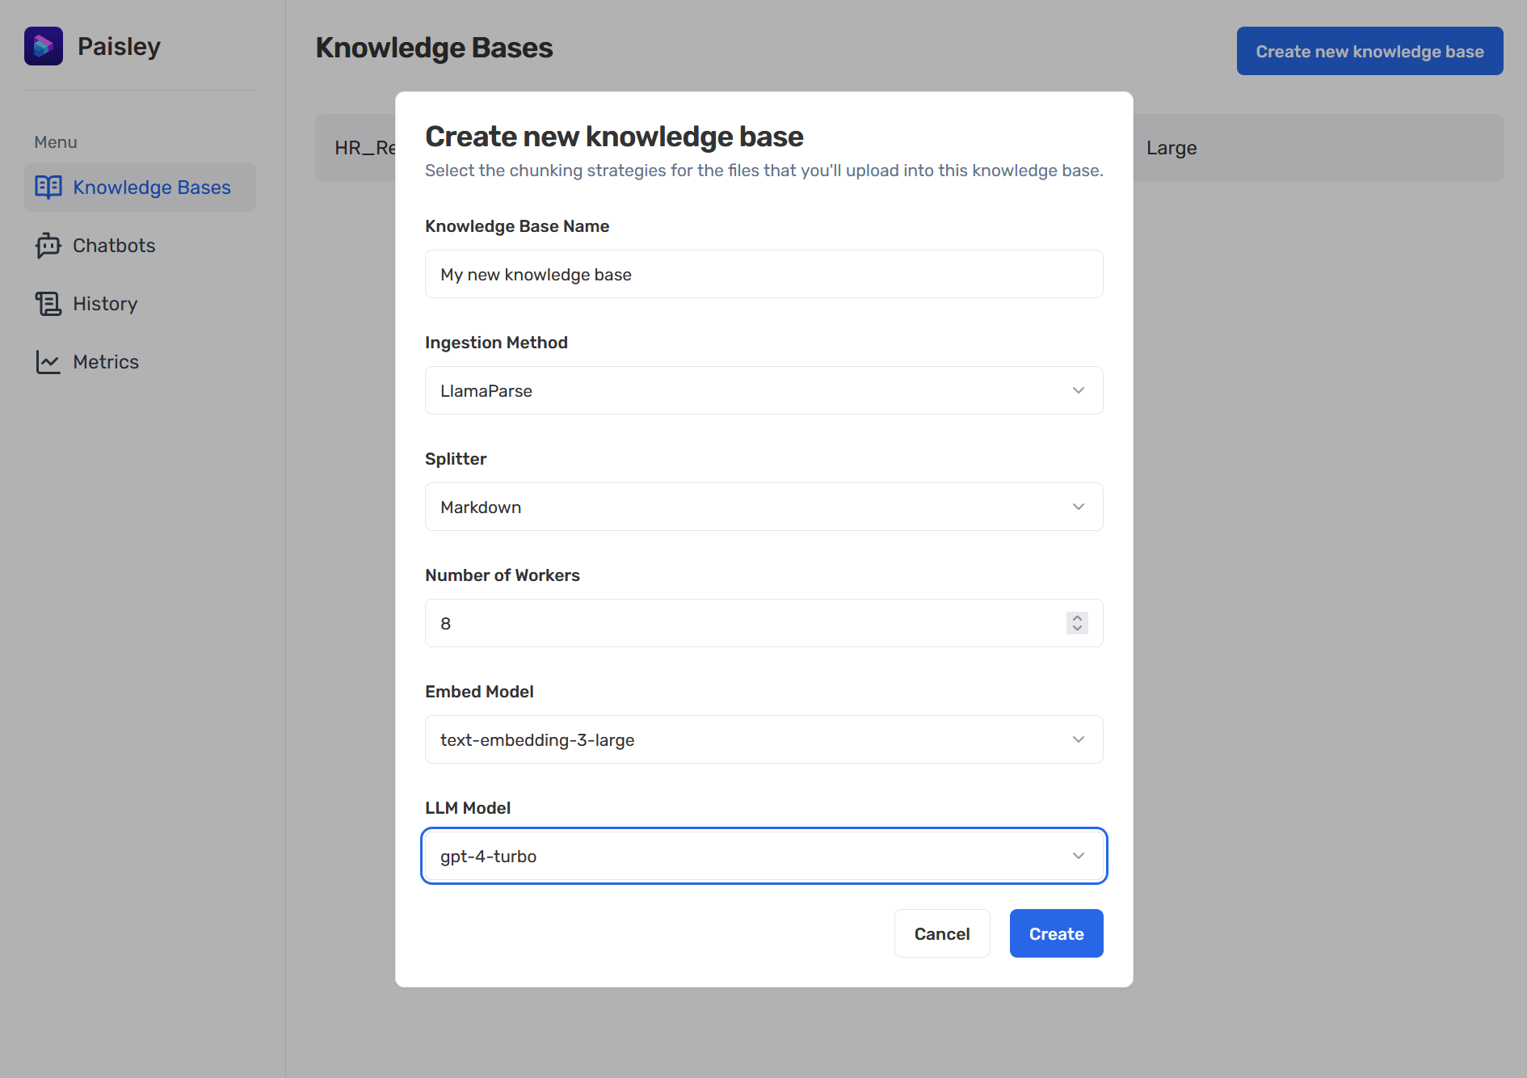This screenshot has width=1527, height=1078.
Task: Expand the Splitter Markdown dropdown
Action: (x=763, y=507)
